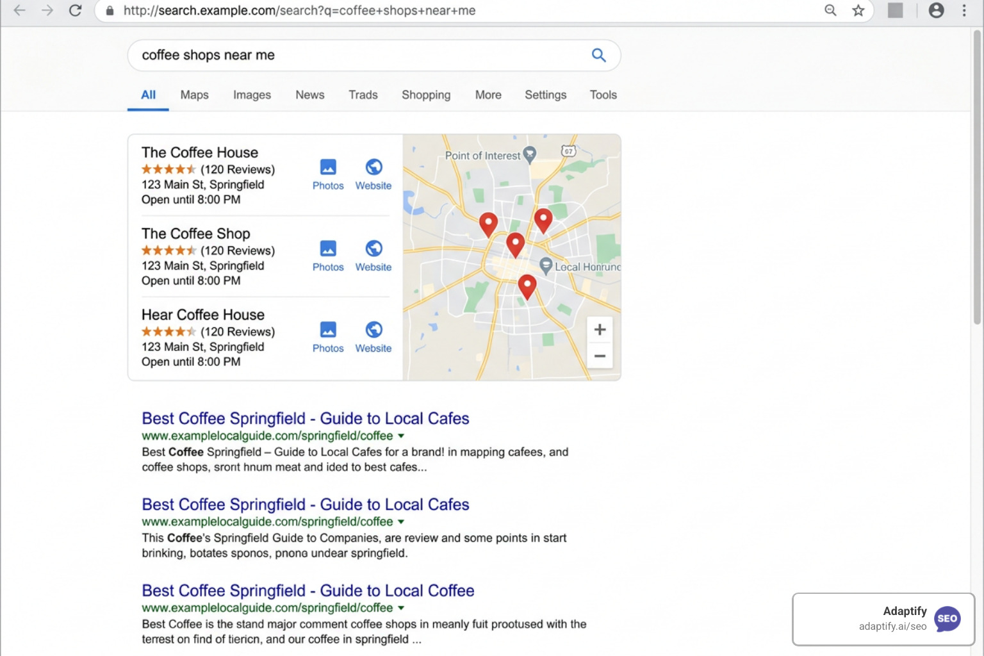Zoom in on the map with plus
Viewport: 984px width, 656px height.
[600, 329]
